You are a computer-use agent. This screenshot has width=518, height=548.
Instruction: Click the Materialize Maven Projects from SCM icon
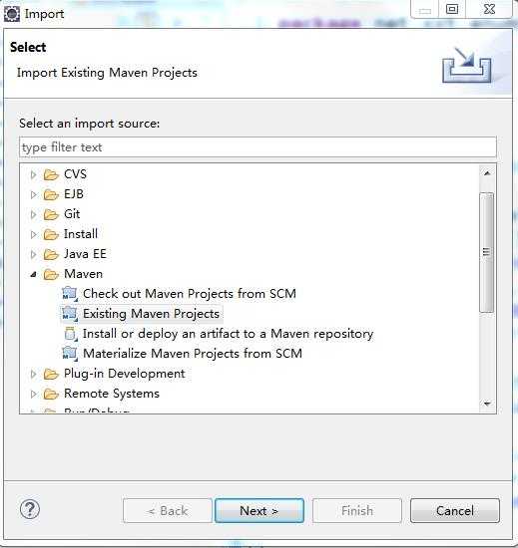[70, 354]
